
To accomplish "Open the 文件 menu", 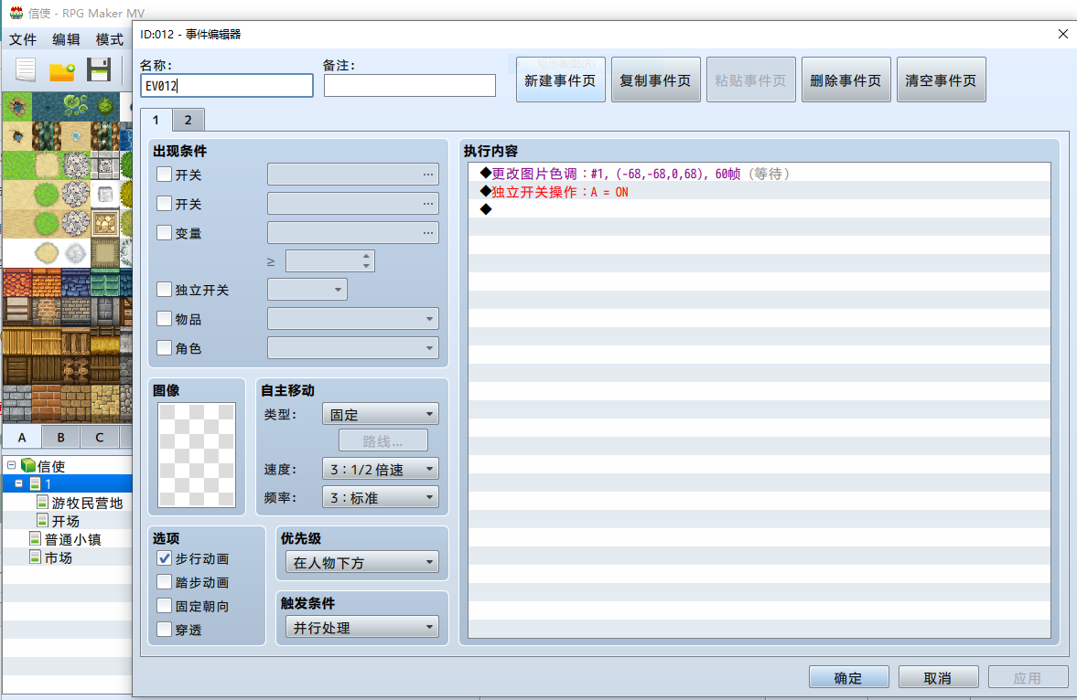I will pos(23,40).
